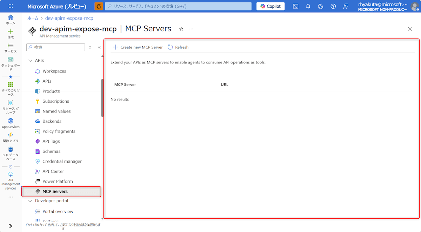This screenshot has height=232, width=421.
Task: Open Resource groups in sidebar
Action: 11,107
